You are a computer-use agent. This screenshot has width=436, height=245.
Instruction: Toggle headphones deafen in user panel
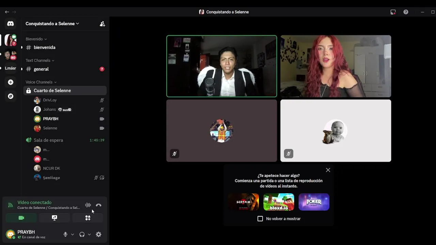pyautogui.click(x=82, y=234)
